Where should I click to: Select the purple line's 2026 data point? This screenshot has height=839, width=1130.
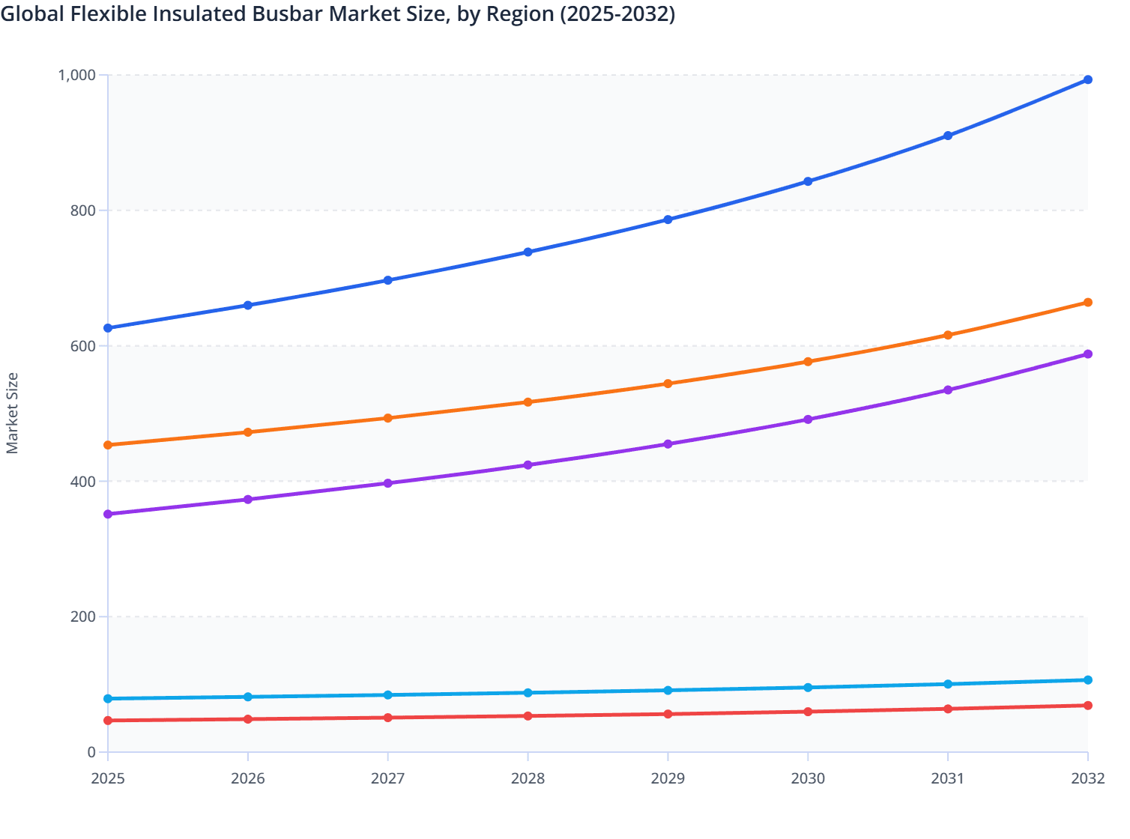pyautogui.click(x=248, y=500)
